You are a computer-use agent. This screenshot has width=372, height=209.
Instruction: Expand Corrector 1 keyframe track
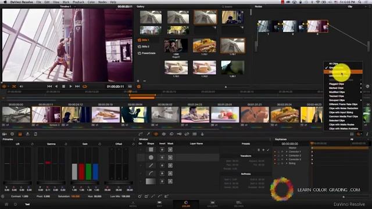tap(287, 152)
